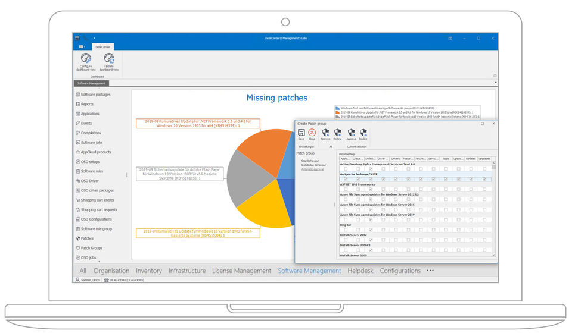572x333 pixels.
Task: Open Applications in sidebar
Action: tap(88, 114)
